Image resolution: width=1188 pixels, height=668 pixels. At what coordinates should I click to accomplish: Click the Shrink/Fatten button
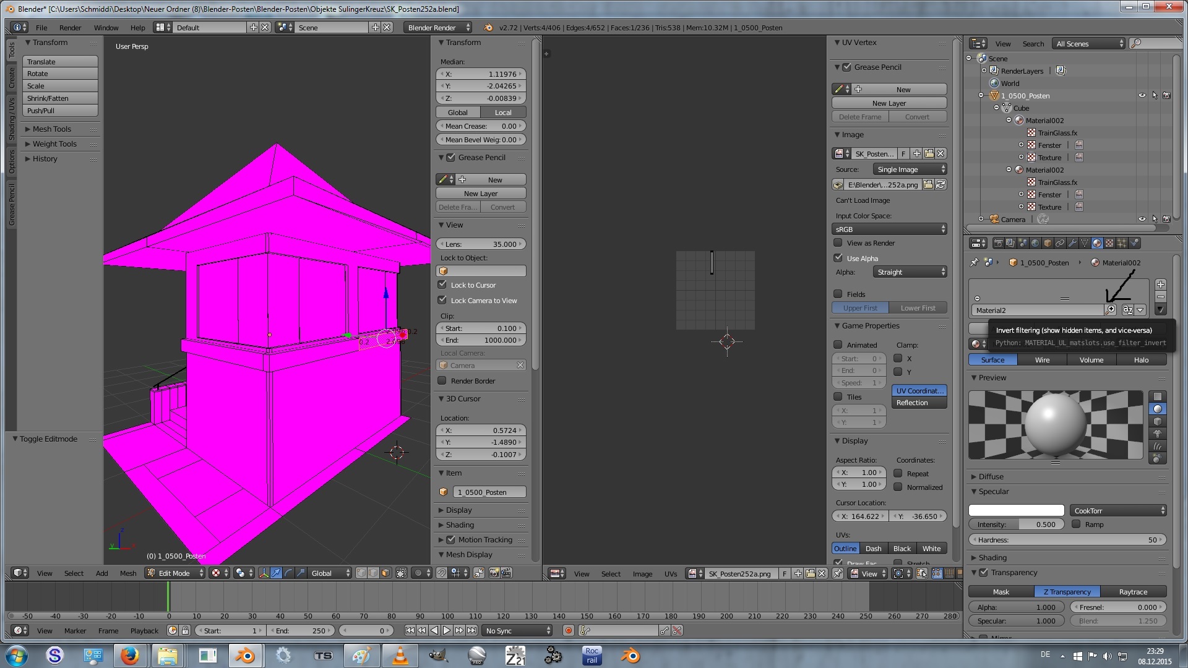click(60, 98)
